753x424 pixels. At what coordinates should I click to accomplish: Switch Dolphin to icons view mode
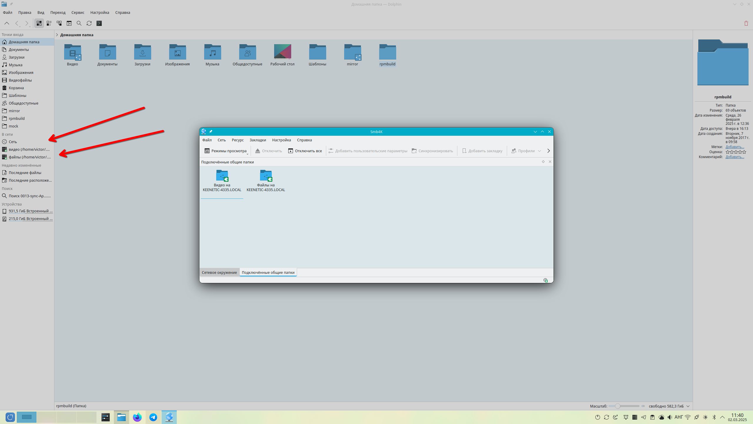39,23
